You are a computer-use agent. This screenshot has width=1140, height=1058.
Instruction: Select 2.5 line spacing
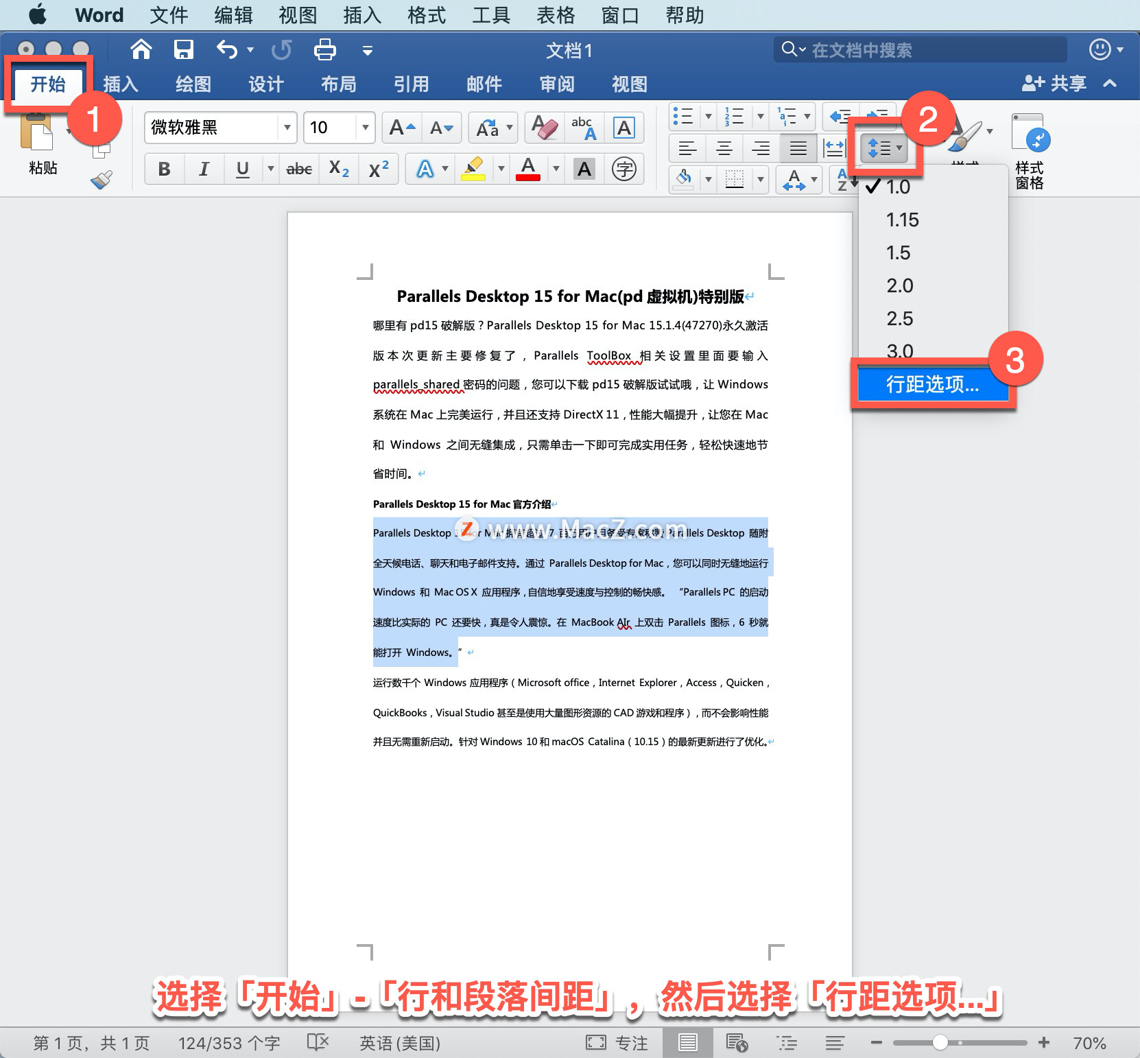[x=933, y=318]
